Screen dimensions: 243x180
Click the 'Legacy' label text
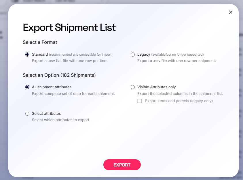[144, 55]
